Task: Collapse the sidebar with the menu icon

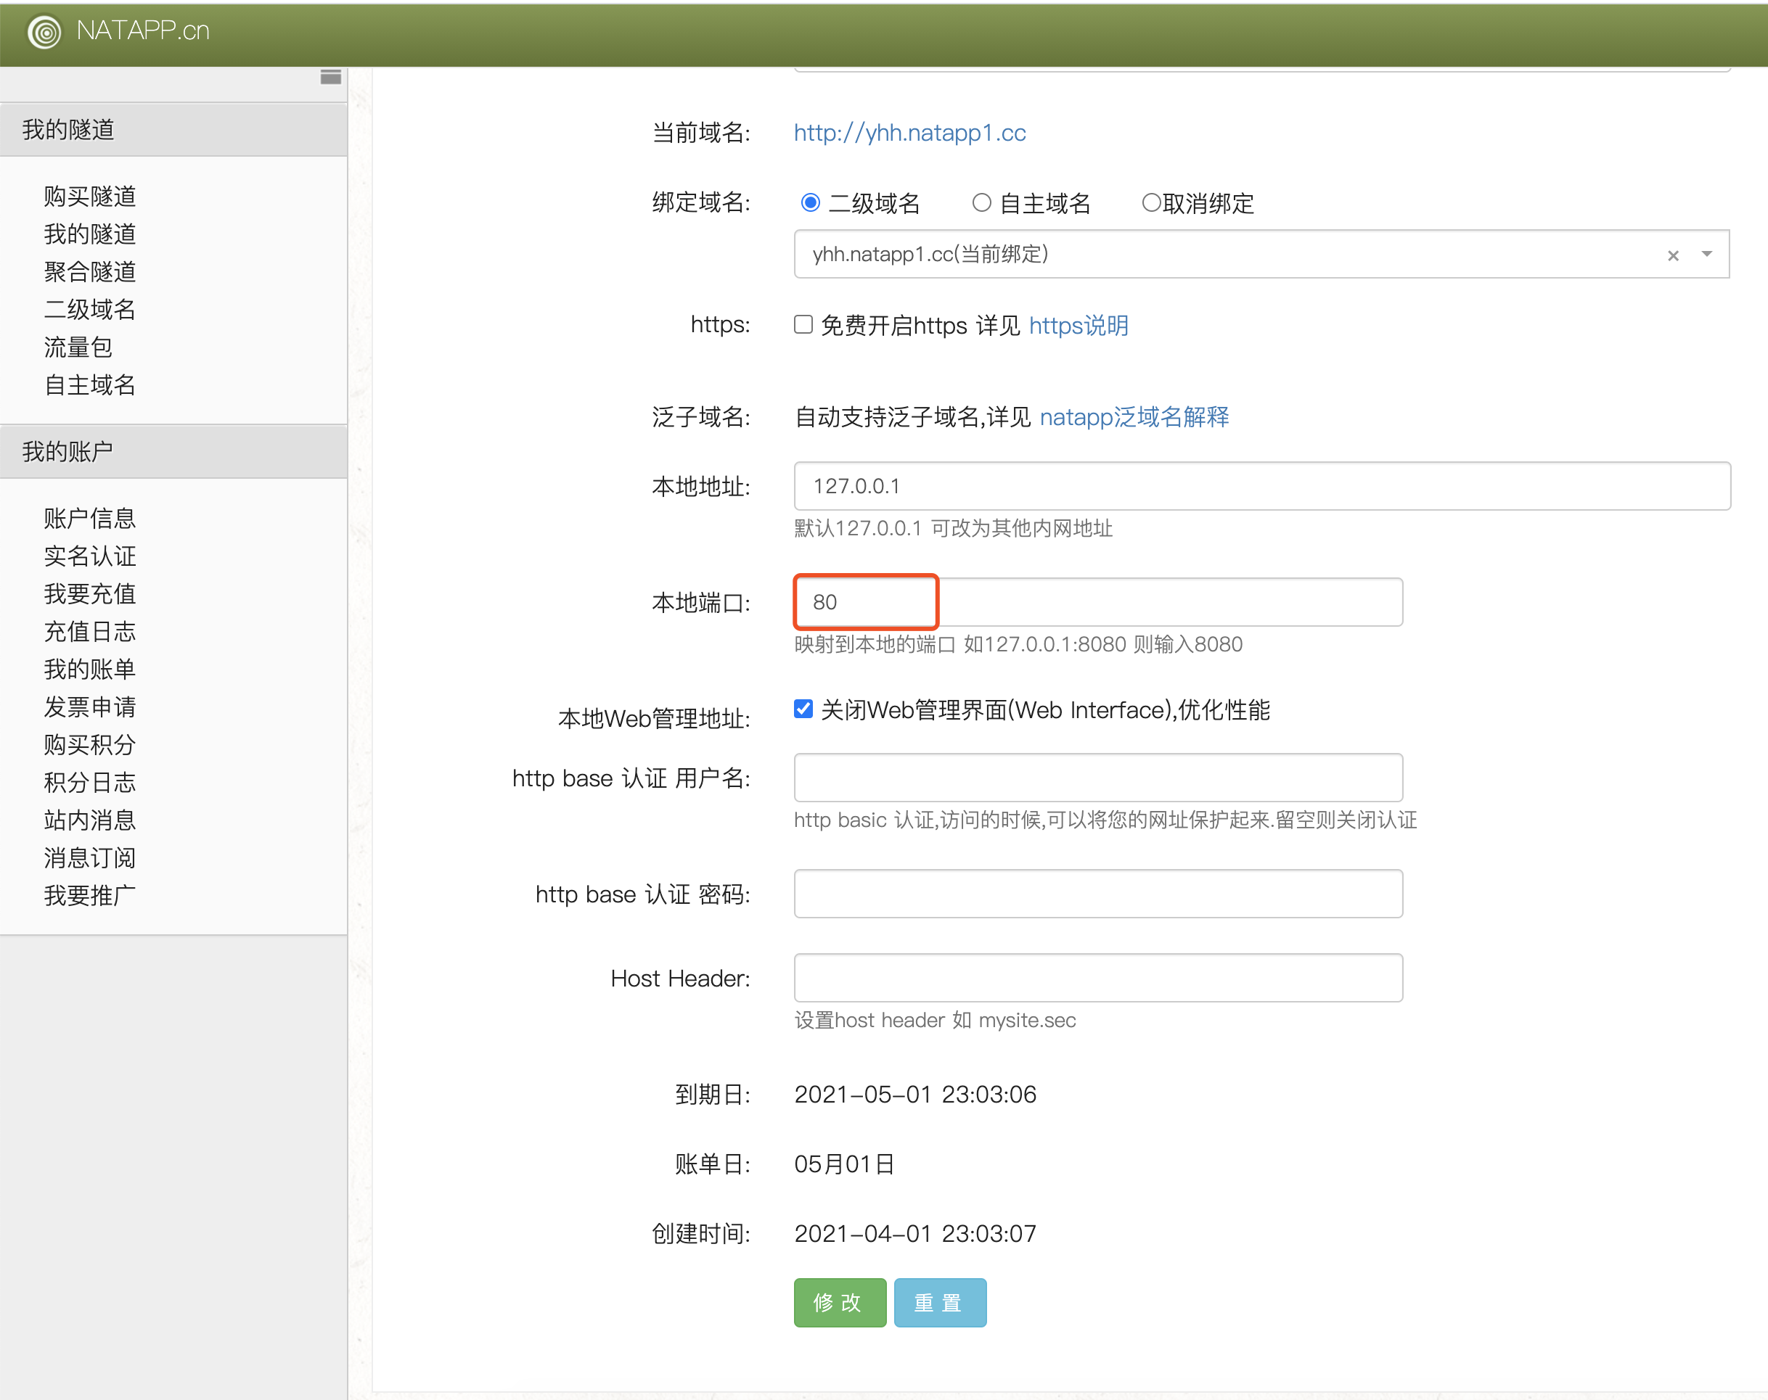Action: tap(330, 77)
